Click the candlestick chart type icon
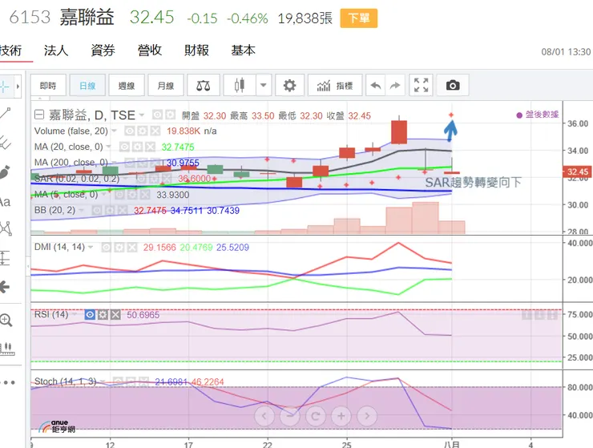593x448 pixels. pos(240,86)
